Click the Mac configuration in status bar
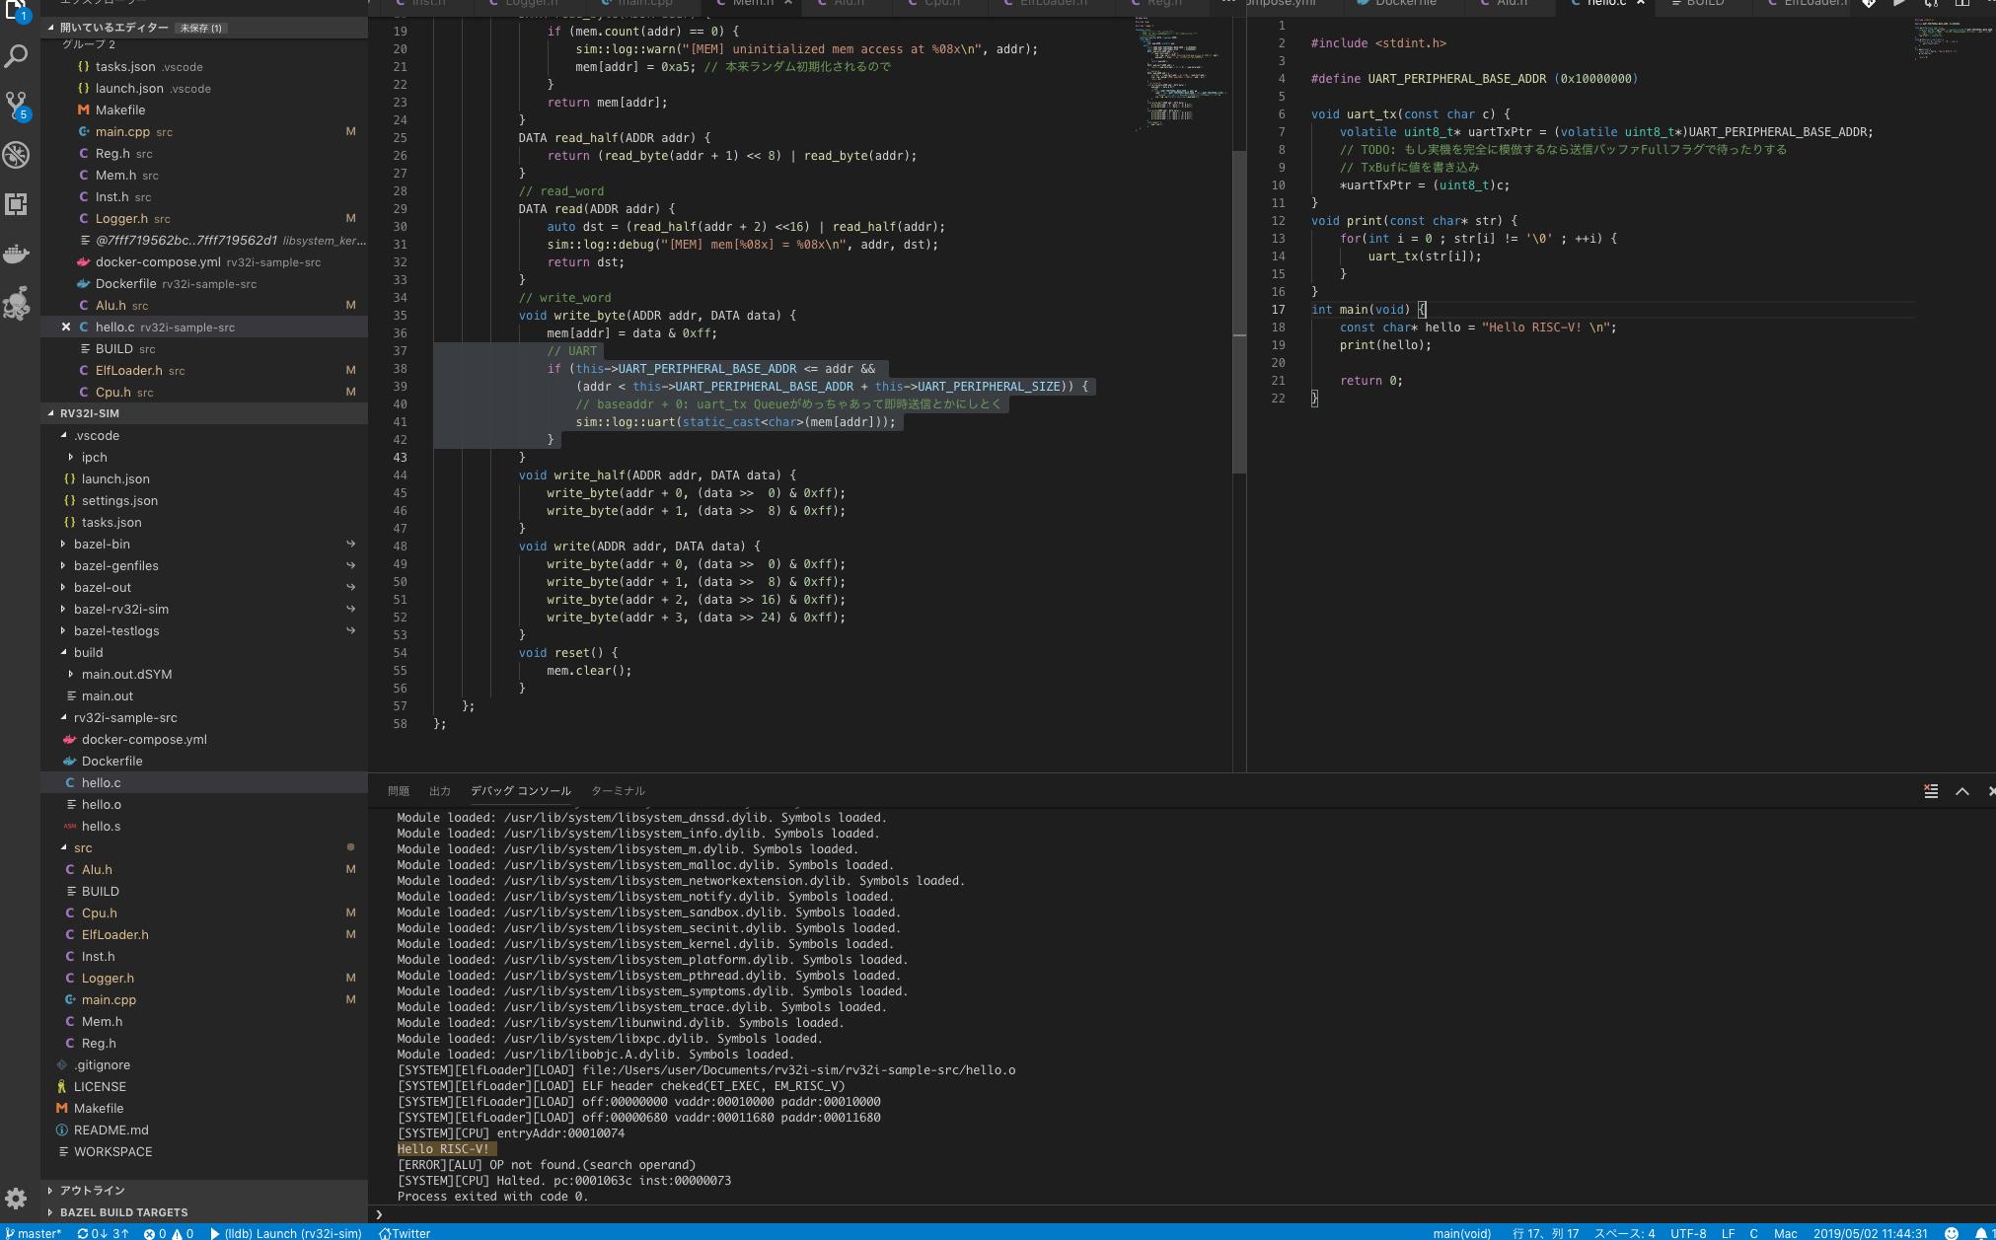Image resolution: width=1996 pixels, height=1240 pixels. click(1785, 1233)
